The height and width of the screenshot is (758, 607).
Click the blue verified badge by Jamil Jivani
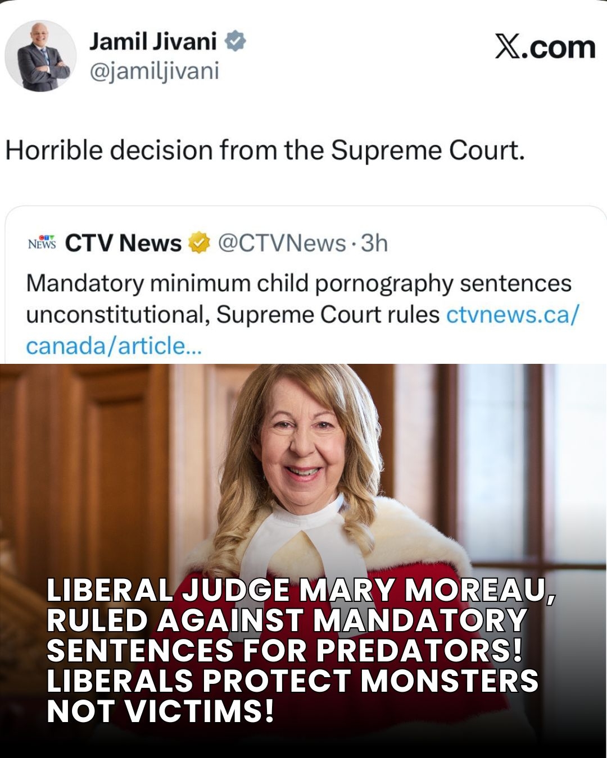235,42
